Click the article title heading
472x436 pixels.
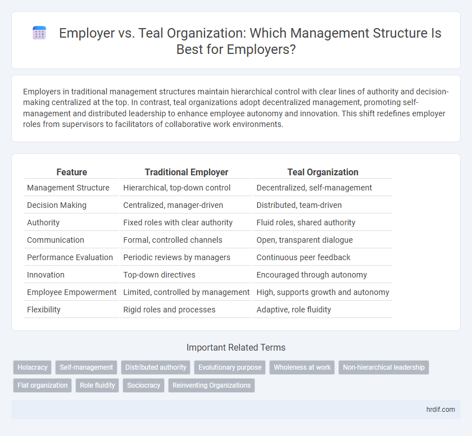[250, 41]
